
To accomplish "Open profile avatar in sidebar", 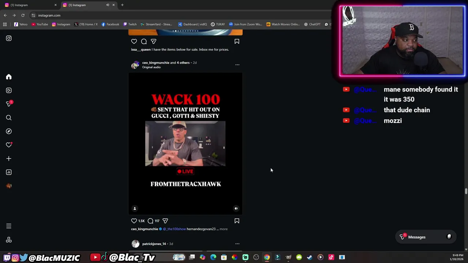I will 9,186.
